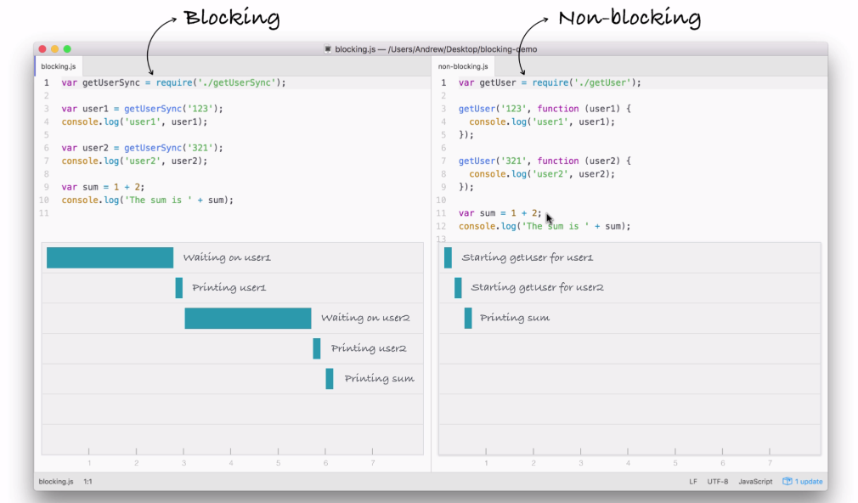Click the '1 update' link in status bar
Image resolution: width=858 pixels, height=503 pixels.
pos(808,482)
